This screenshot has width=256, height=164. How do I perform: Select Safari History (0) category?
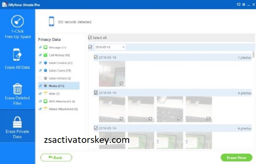tap(60, 78)
